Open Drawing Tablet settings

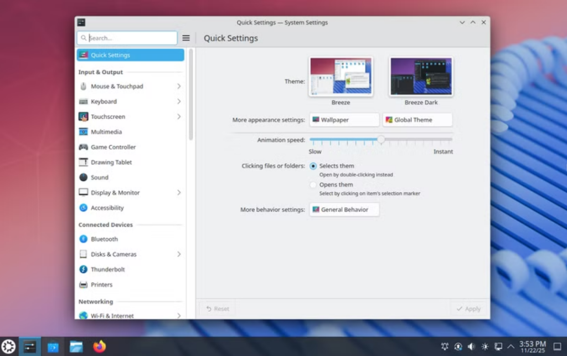[x=111, y=162]
